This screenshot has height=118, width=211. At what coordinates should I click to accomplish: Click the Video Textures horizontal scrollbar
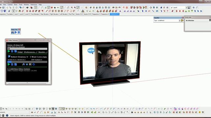coord(27,83)
